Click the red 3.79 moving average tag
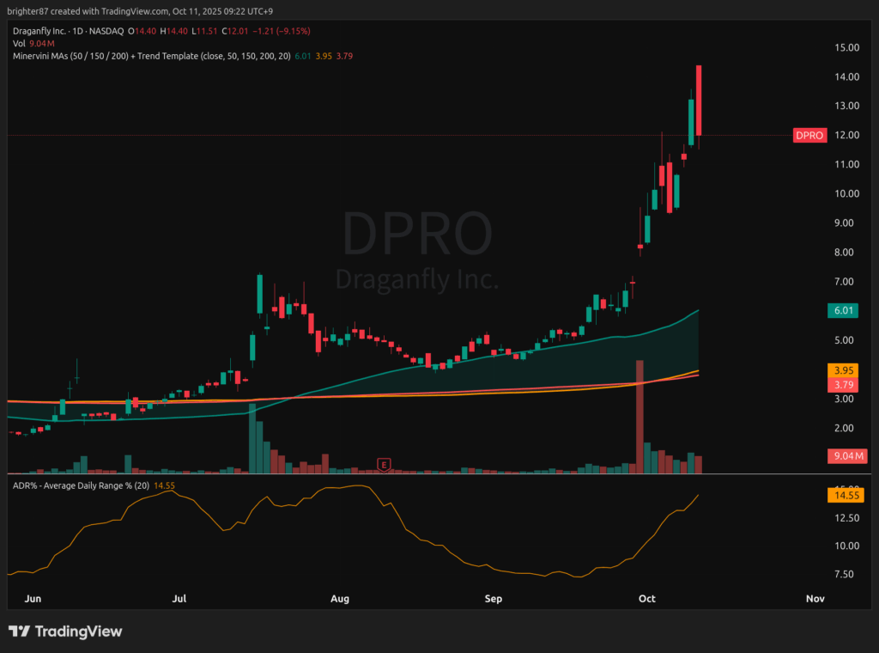Screen dimensions: 879x653 tap(841, 385)
